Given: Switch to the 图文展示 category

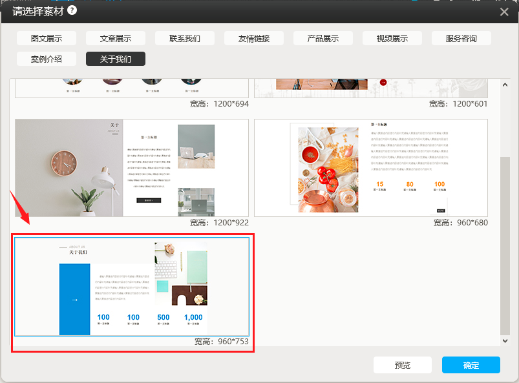Looking at the screenshot, I should click(x=47, y=38).
